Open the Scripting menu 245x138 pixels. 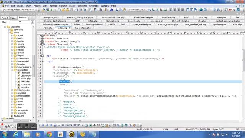tap(82, 6)
